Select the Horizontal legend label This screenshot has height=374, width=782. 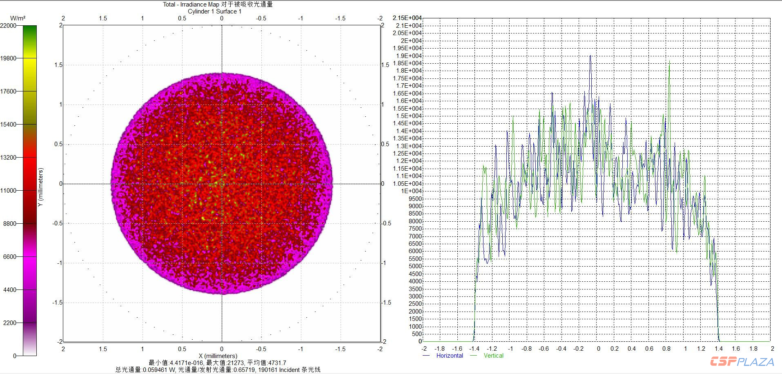point(450,356)
